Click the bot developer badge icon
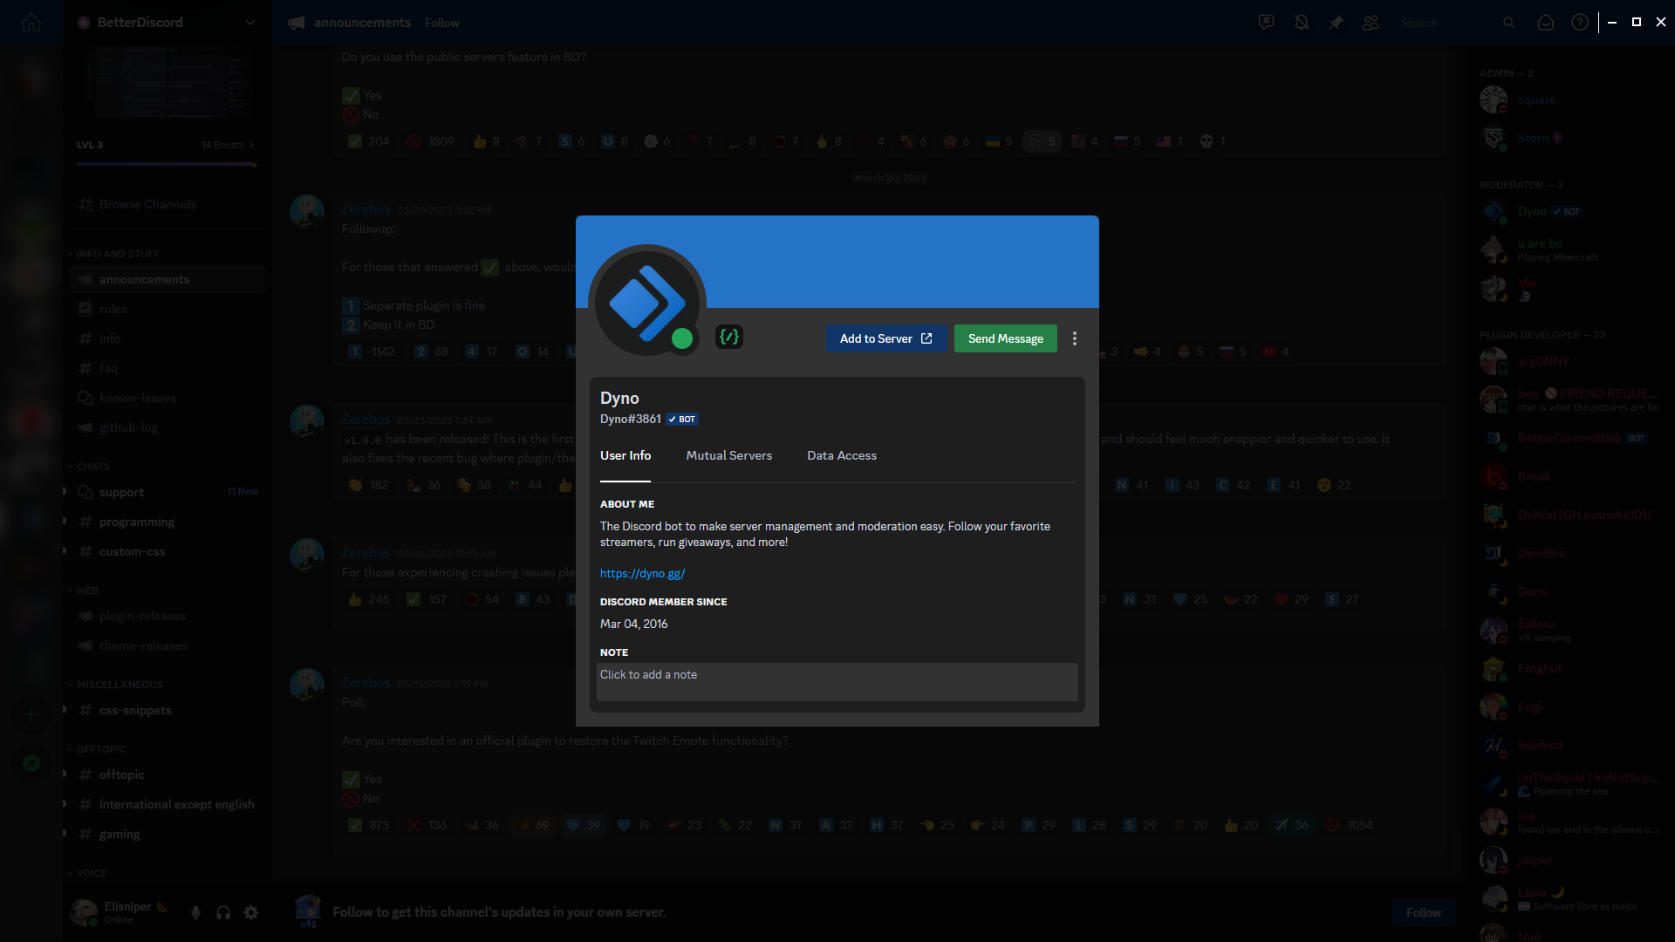The height and width of the screenshot is (942, 1675). coord(729,337)
